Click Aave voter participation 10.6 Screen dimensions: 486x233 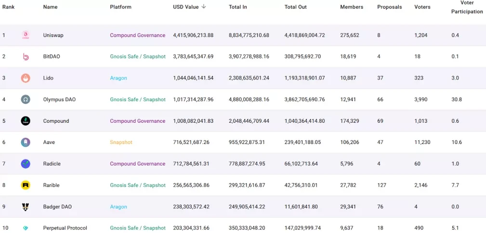point(457,142)
